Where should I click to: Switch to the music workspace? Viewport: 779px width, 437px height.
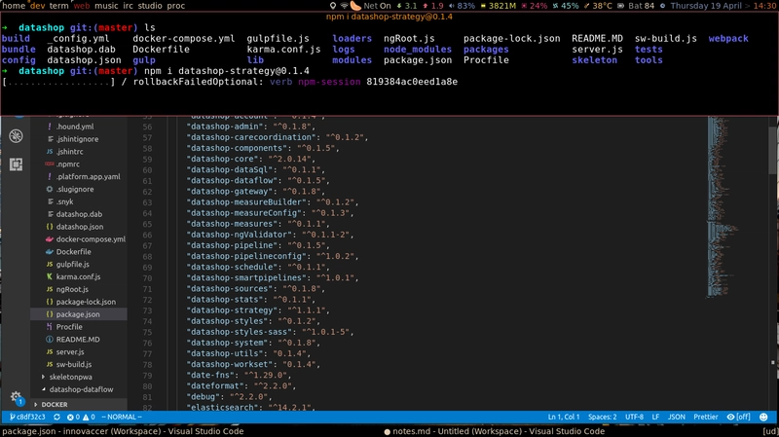[x=106, y=6]
